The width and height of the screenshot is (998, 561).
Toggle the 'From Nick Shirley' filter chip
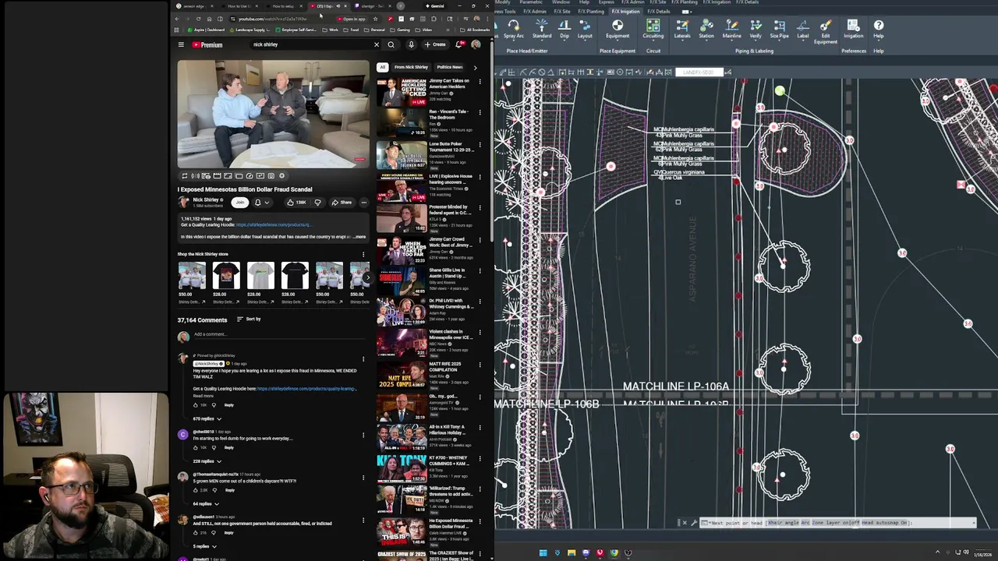click(411, 67)
